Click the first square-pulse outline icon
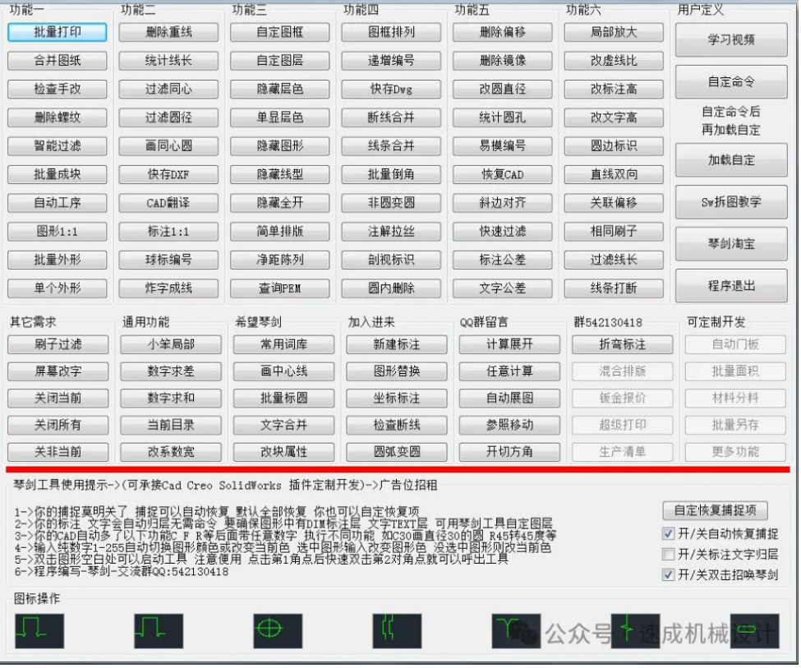Image resolution: width=801 pixels, height=668 pixels. point(39,630)
